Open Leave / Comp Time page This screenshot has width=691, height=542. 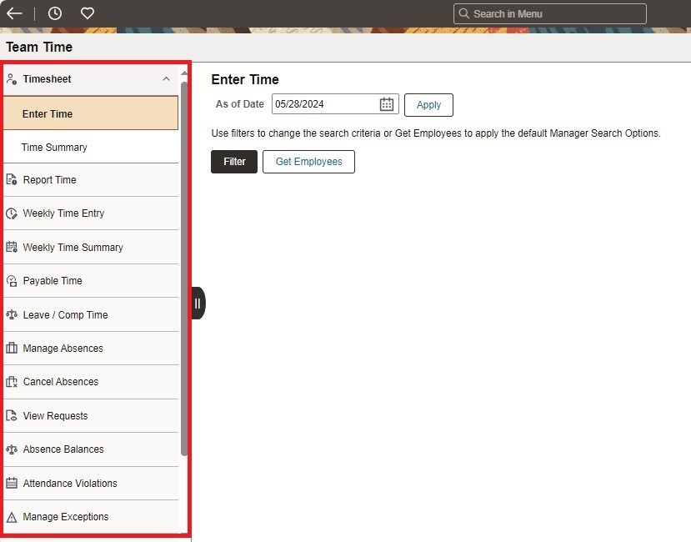pos(65,315)
